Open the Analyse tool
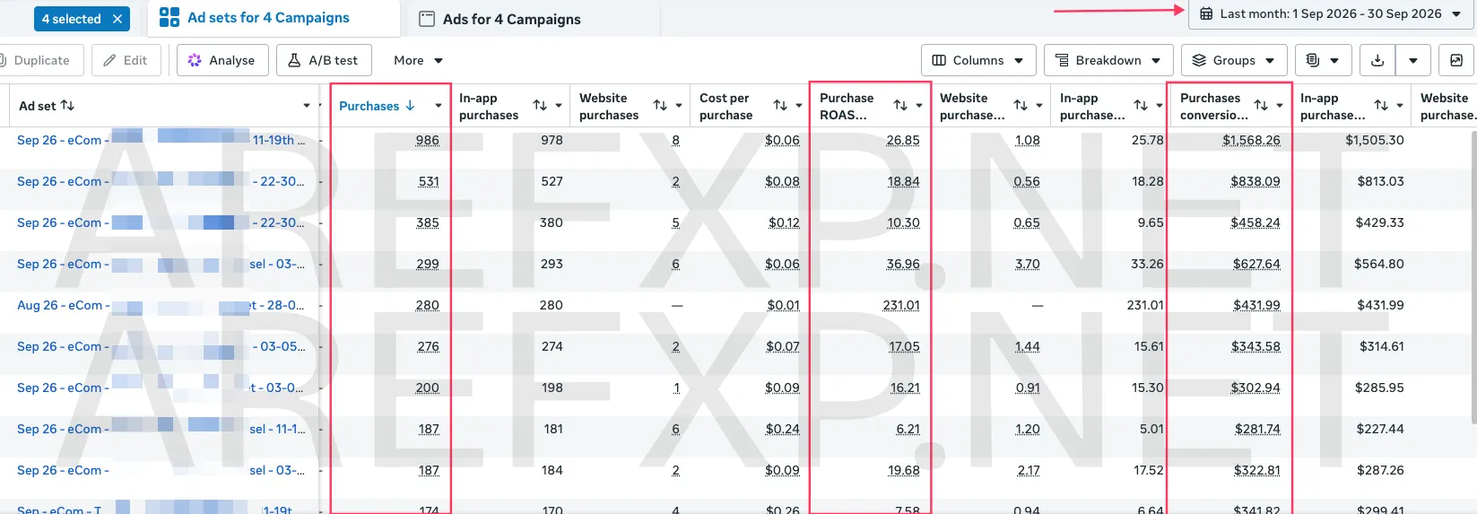The width and height of the screenshot is (1477, 514). click(x=222, y=60)
